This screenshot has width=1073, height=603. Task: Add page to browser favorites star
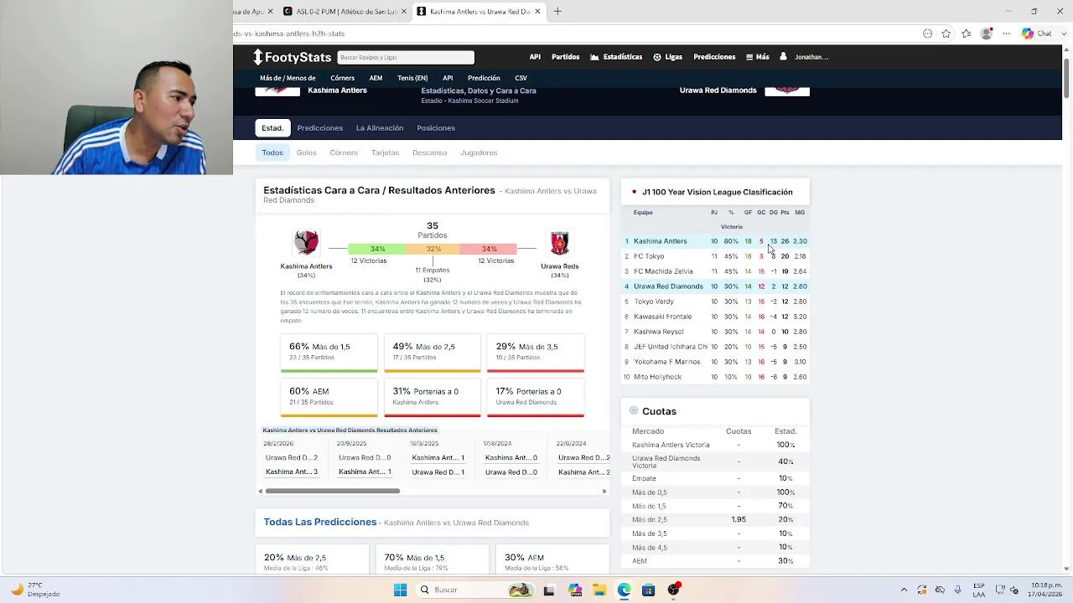[946, 33]
